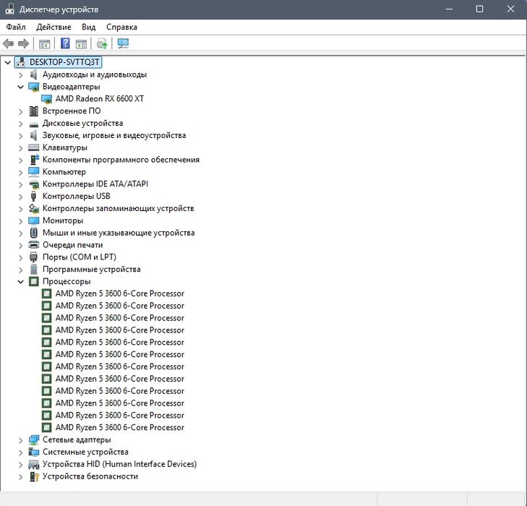
Task: Select the Контроллеры USB label
Action: click(77, 196)
